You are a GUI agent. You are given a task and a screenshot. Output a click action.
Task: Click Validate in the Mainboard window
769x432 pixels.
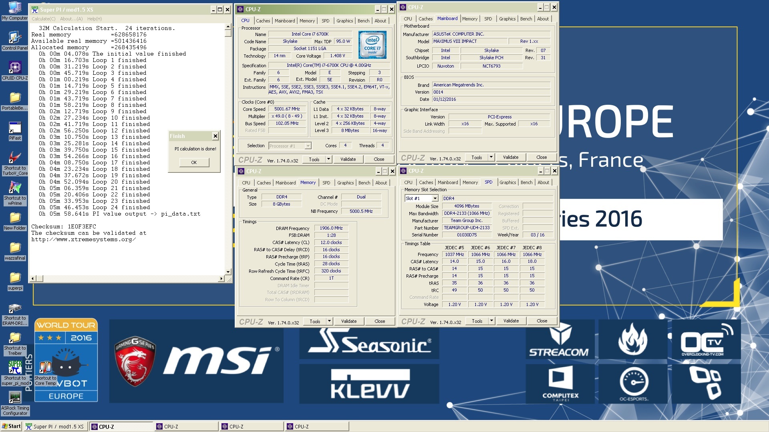pos(510,157)
